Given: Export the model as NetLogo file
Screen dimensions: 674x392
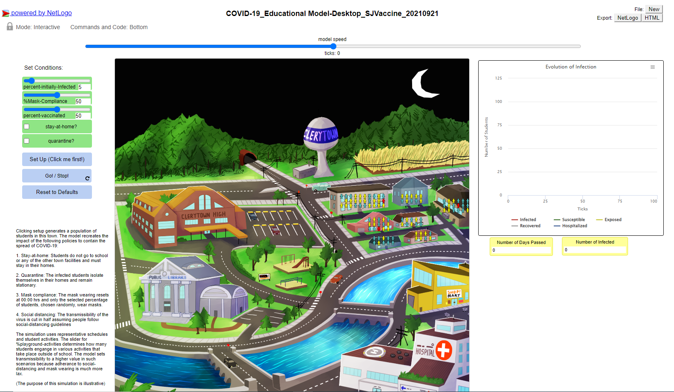Looking at the screenshot, I should 627,18.
